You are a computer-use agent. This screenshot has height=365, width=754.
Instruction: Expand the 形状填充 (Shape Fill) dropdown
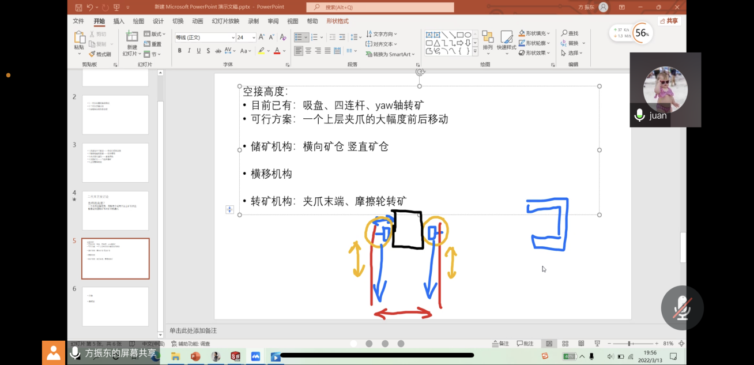[x=548, y=33]
